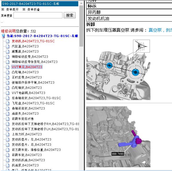Open 发动机垫片，左,B4204T23 entry
Viewport: 172px width, 171px height.
click(x=32, y=139)
